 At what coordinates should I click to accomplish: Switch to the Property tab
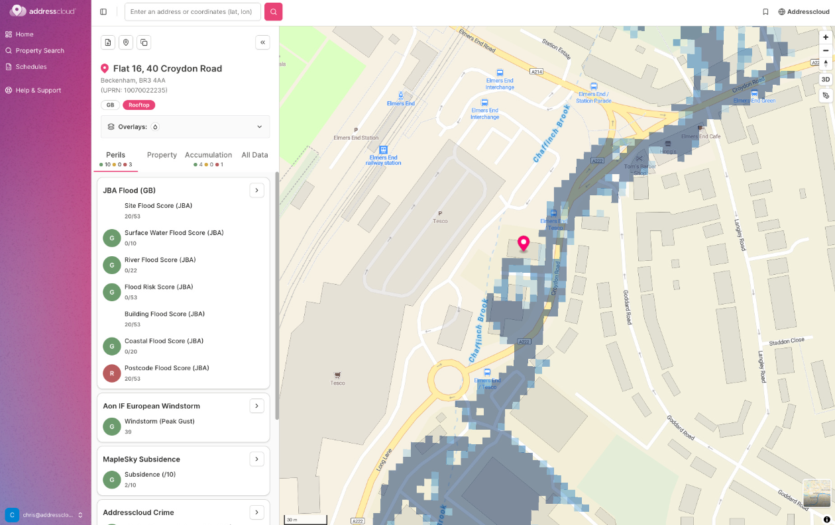pyautogui.click(x=162, y=155)
